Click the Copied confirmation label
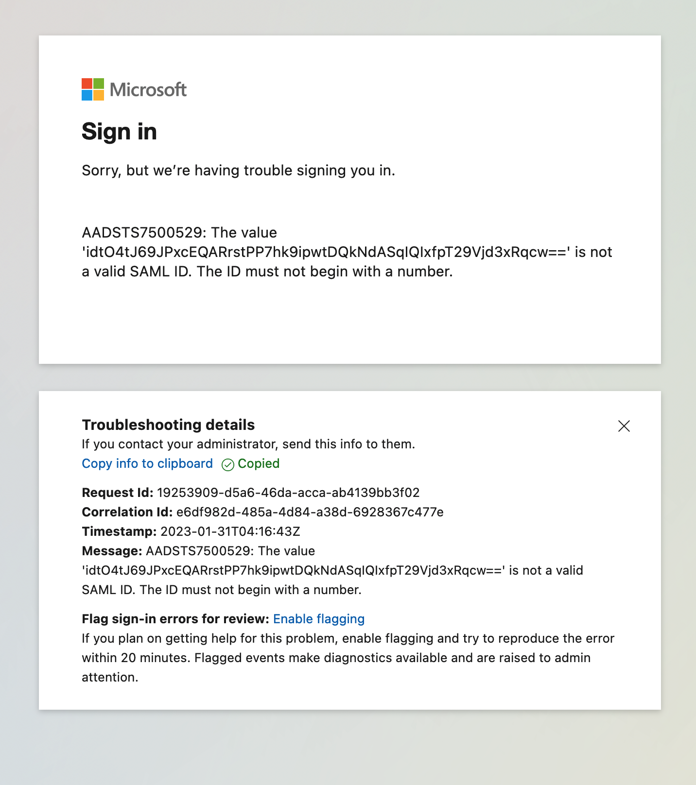 (x=258, y=464)
